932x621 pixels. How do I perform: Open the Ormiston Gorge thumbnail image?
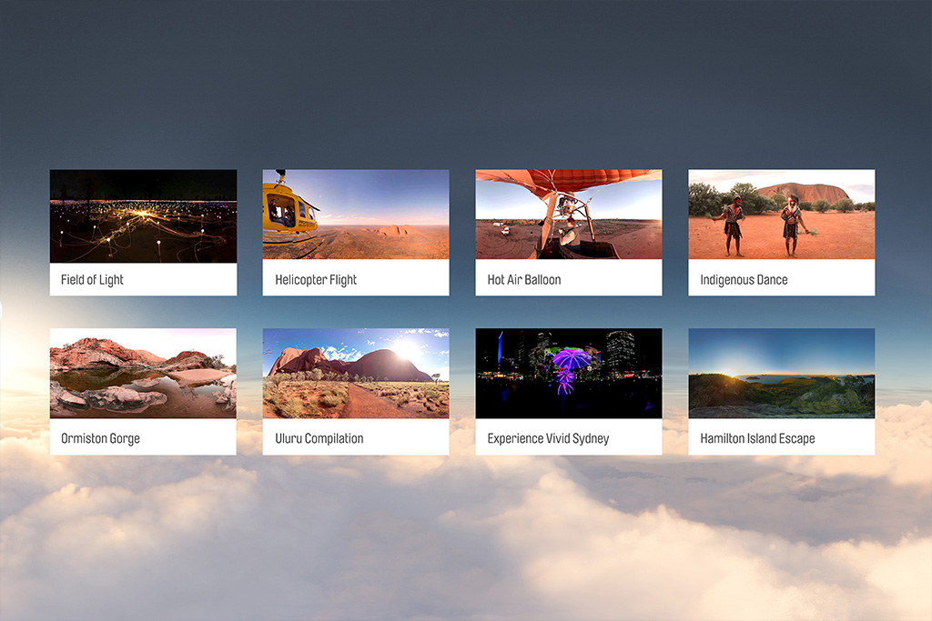143,374
